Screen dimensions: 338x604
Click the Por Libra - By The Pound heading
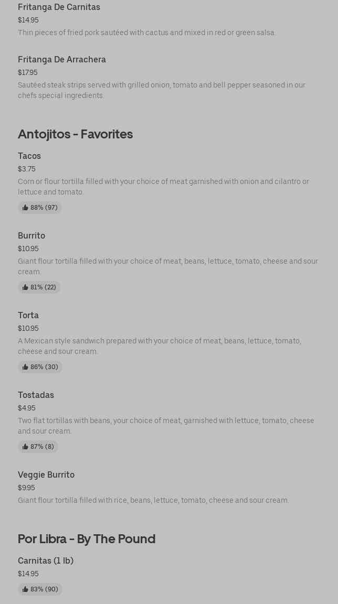tap(87, 538)
